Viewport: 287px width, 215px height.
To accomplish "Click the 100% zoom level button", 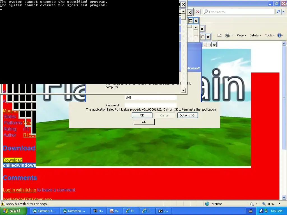I will (269, 204).
